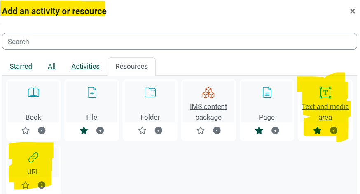Star the Folder resource
This screenshot has height=194, width=360.
(x=143, y=131)
